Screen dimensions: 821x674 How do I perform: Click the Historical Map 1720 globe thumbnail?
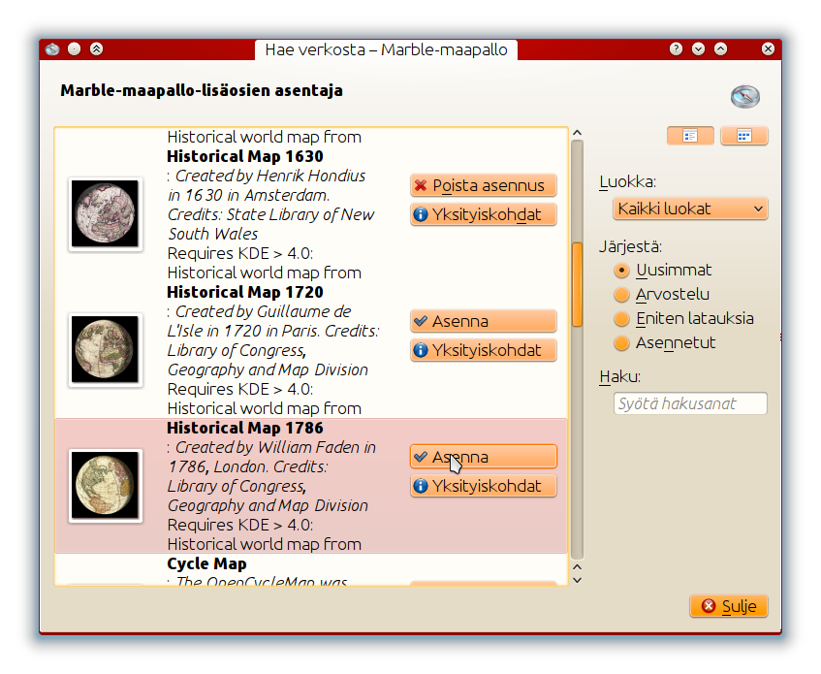click(106, 349)
